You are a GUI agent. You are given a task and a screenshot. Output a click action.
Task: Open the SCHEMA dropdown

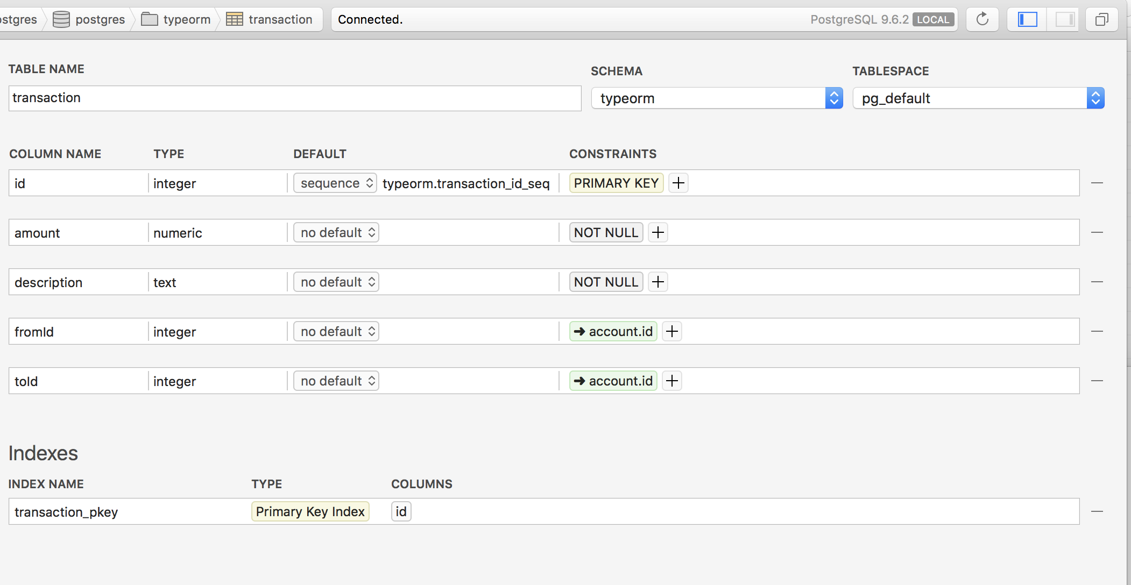[833, 98]
